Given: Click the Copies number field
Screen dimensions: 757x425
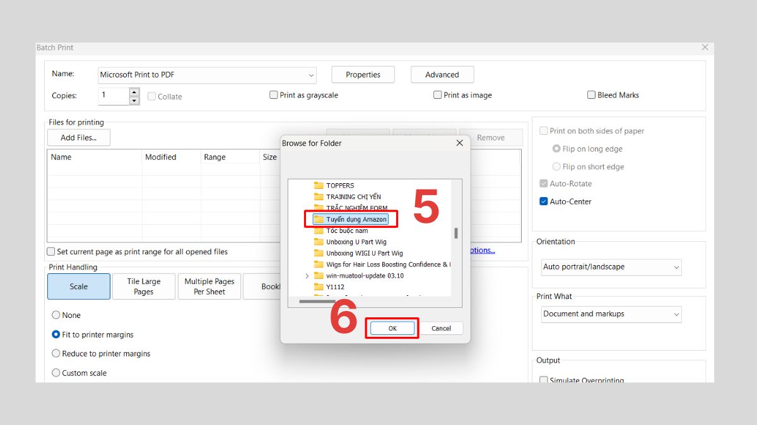Looking at the screenshot, I should tap(114, 96).
